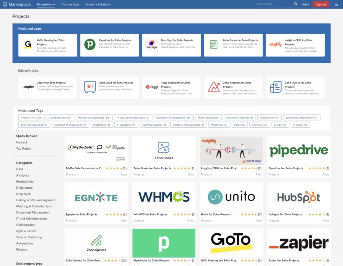Image resolution: width=343 pixels, height=266 pixels.
Task: Click the Zoho Forms app icon
Action: [x=213, y=45]
